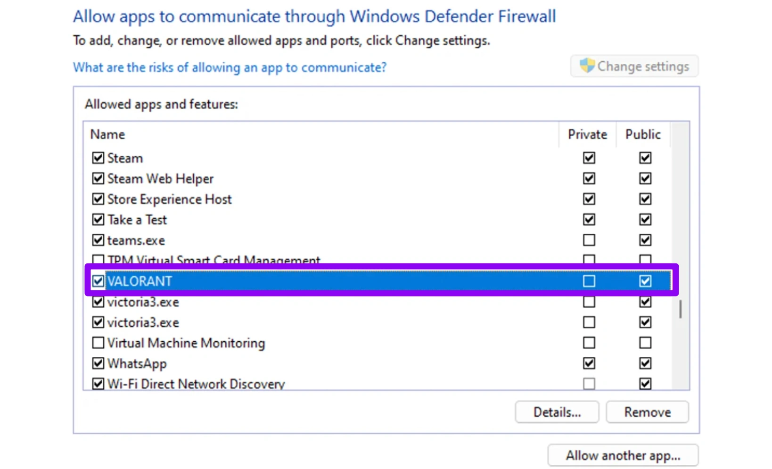Click the shield icon on Change settings
This screenshot has width=772, height=469.
tap(587, 66)
